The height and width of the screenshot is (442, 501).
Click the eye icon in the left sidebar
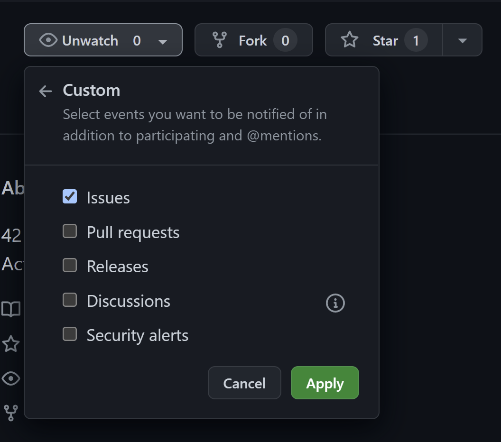click(x=11, y=378)
